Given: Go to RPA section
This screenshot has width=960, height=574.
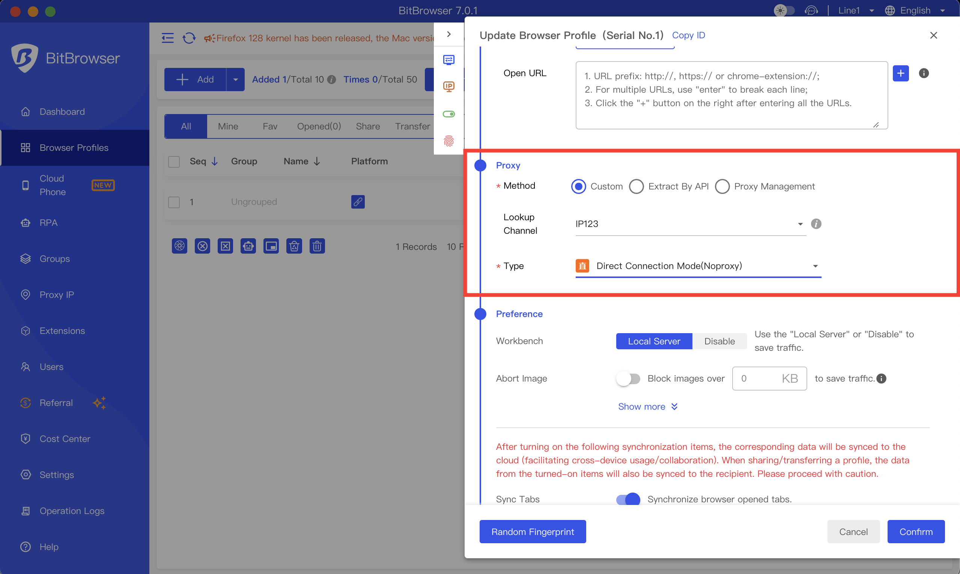Looking at the screenshot, I should point(75,223).
